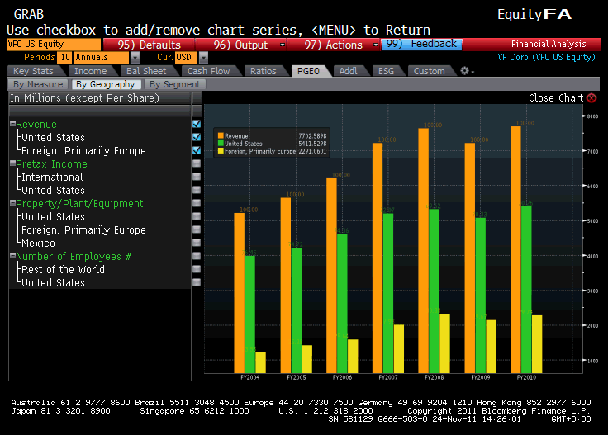This screenshot has width=608, height=435.
Task: Open the USD currency dropdown
Action: pos(192,58)
